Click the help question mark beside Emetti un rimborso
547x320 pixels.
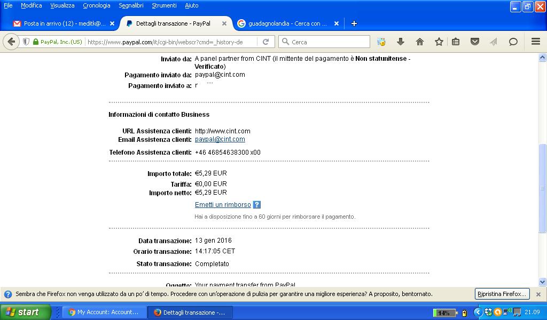(257, 205)
